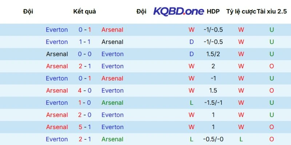Open Everton in the 1 - 1 row
This screenshot has height=145, width=291.
click(x=57, y=42)
